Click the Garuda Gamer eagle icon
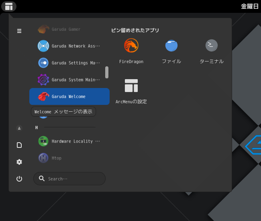261x221 pixels. point(43,29)
